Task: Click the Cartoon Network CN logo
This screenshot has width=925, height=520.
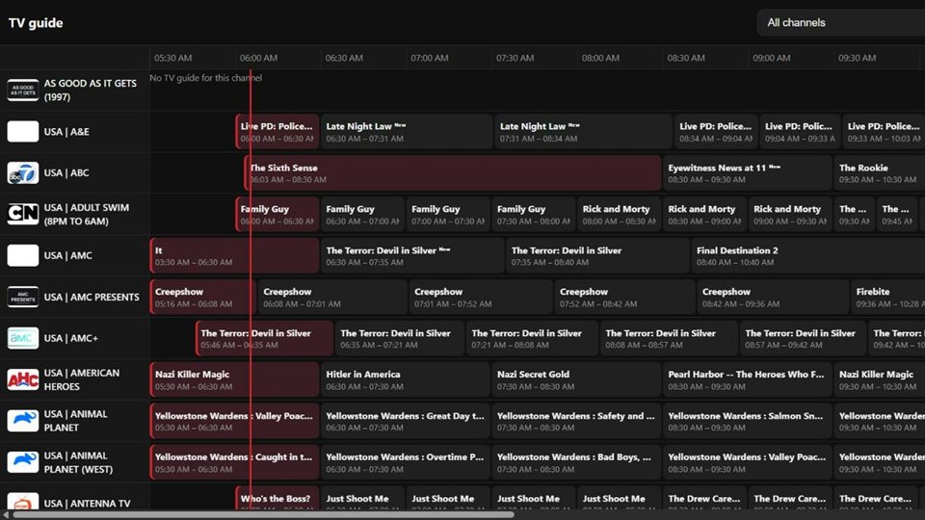Action: pyautogui.click(x=23, y=214)
